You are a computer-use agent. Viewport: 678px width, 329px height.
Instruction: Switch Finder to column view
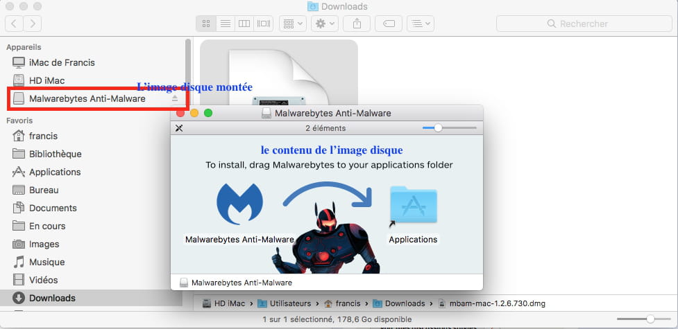tap(244, 24)
